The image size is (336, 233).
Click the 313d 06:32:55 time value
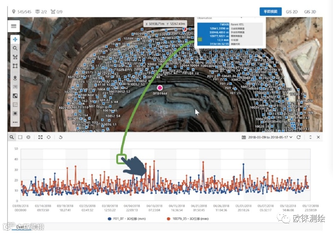click(219, 44)
